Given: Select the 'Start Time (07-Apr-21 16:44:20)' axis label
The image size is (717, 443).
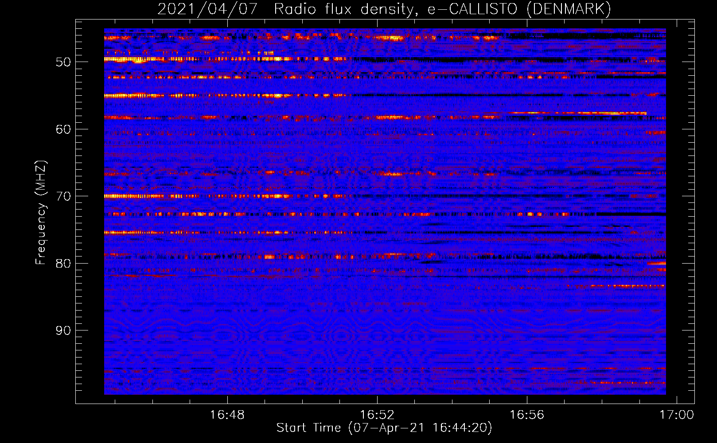Looking at the screenshot, I should 384,428.
